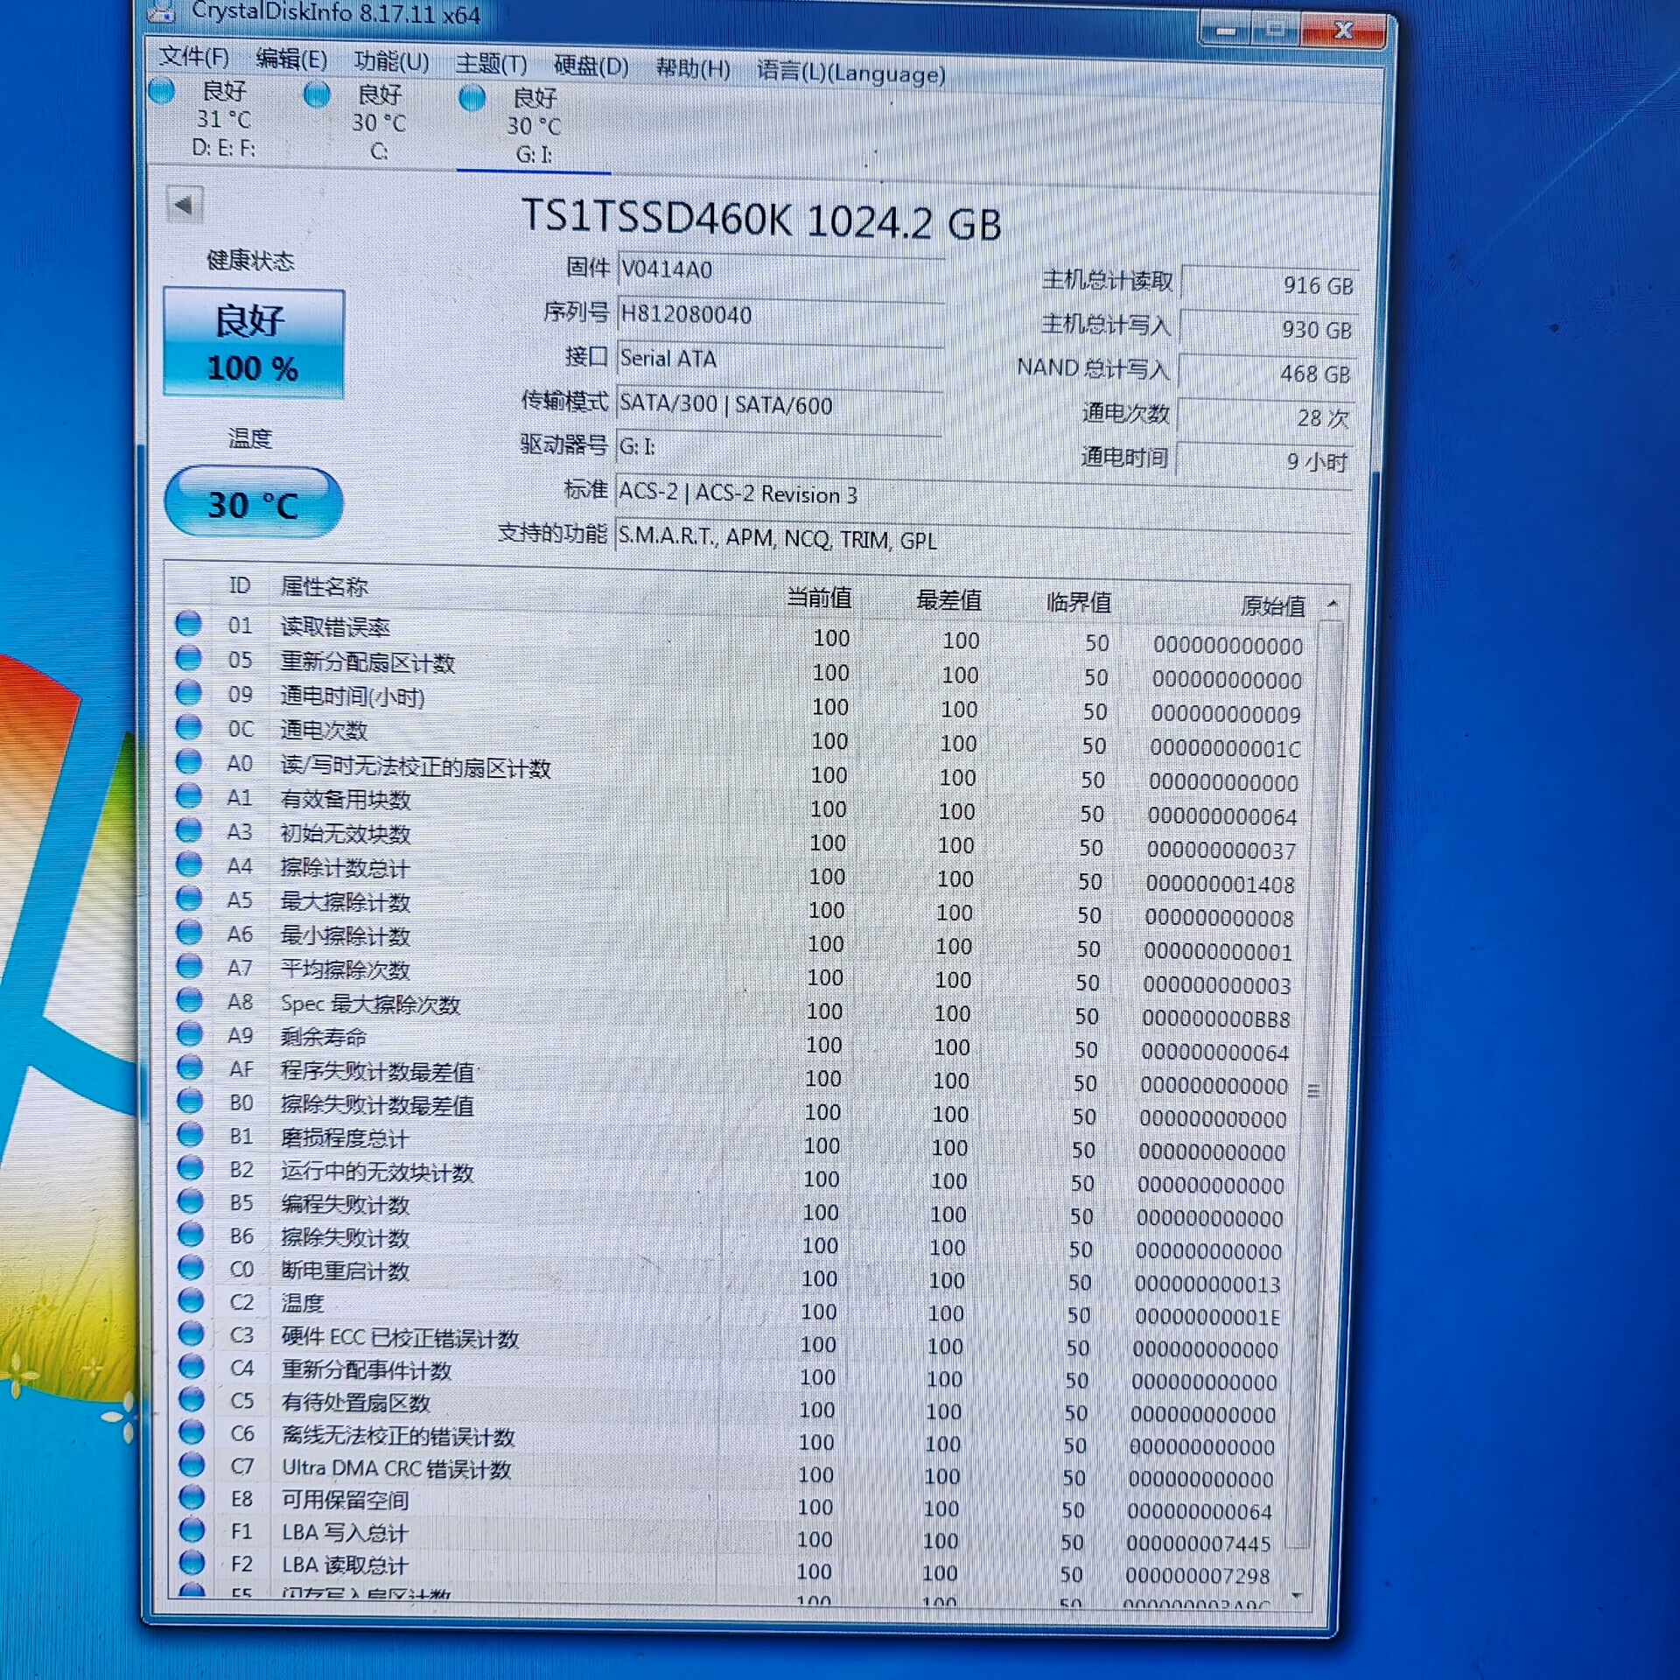Click status orb for D: E: F: disk

coord(162,90)
